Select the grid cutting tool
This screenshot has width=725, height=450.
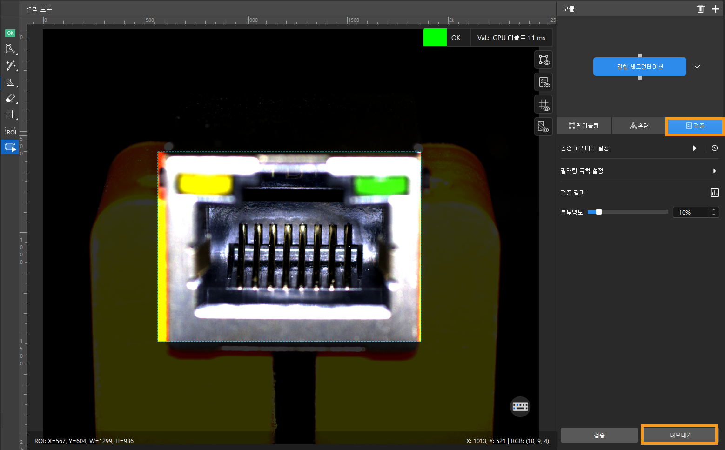click(x=10, y=114)
